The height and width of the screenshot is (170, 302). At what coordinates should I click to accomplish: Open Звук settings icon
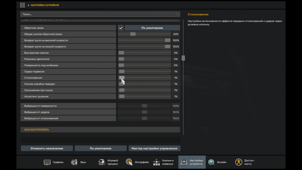pyautogui.click(x=74, y=162)
